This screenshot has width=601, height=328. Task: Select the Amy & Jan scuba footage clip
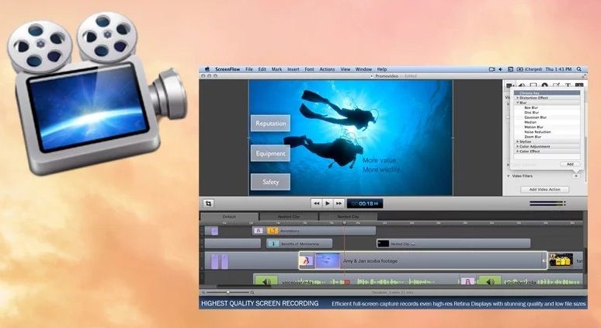tap(422, 260)
